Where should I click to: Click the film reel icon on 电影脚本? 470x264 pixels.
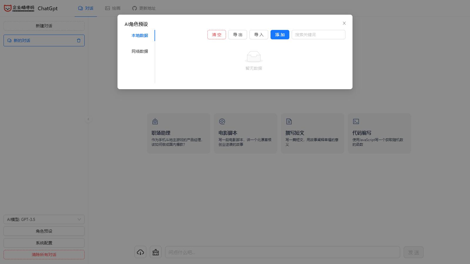click(x=222, y=121)
